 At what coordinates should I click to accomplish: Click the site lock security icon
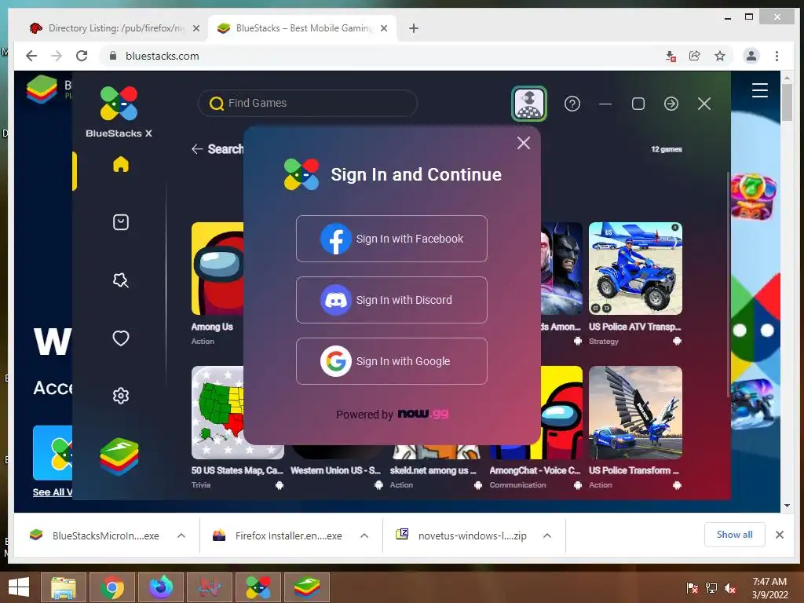click(x=113, y=56)
